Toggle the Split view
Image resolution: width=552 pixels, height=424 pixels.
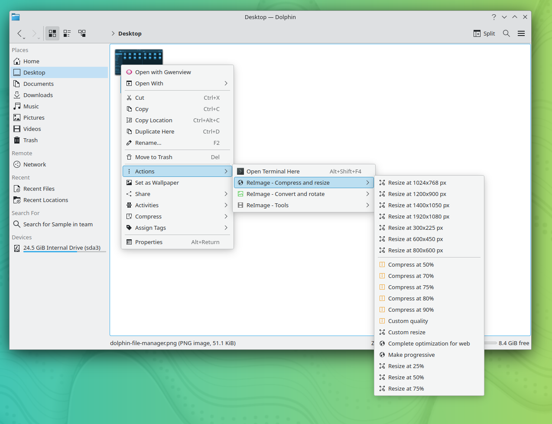tap(484, 33)
